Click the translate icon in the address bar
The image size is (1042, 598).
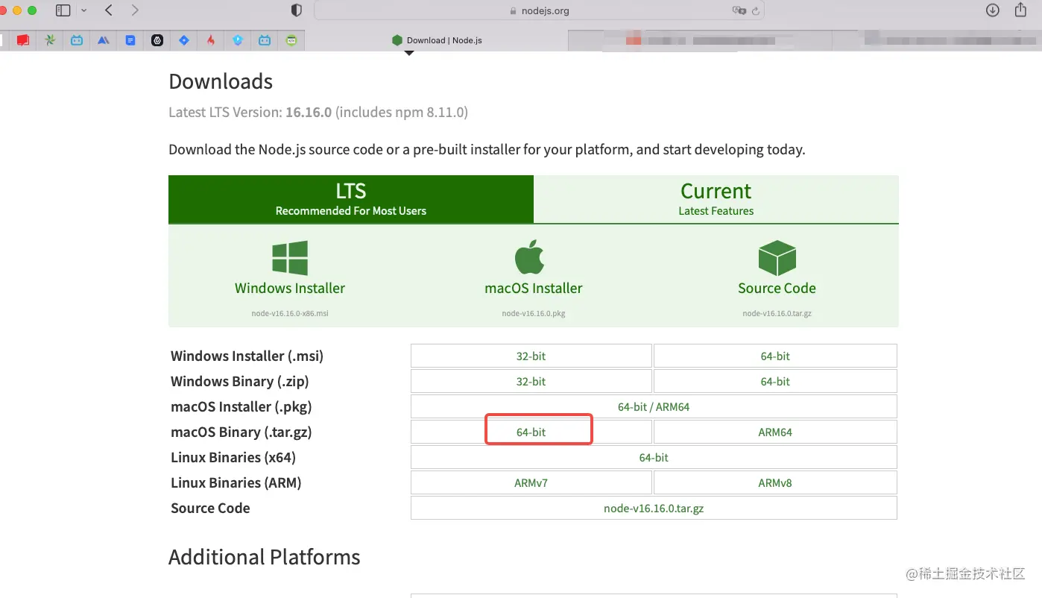[739, 10]
